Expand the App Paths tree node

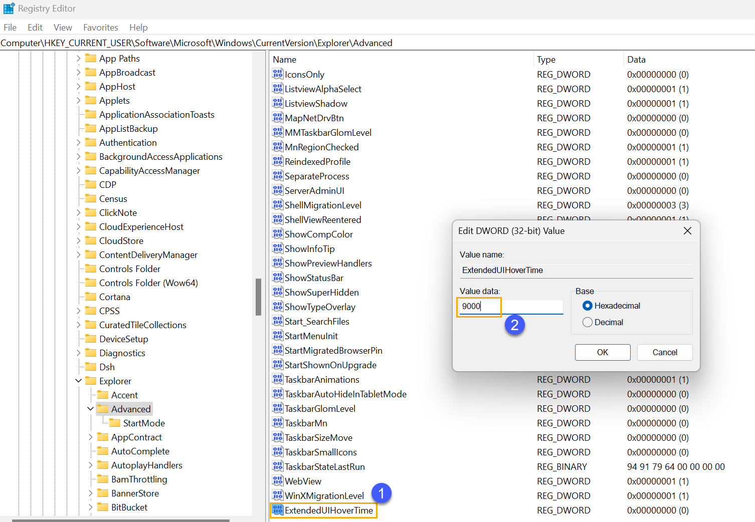pyautogui.click(x=79, y=58)
